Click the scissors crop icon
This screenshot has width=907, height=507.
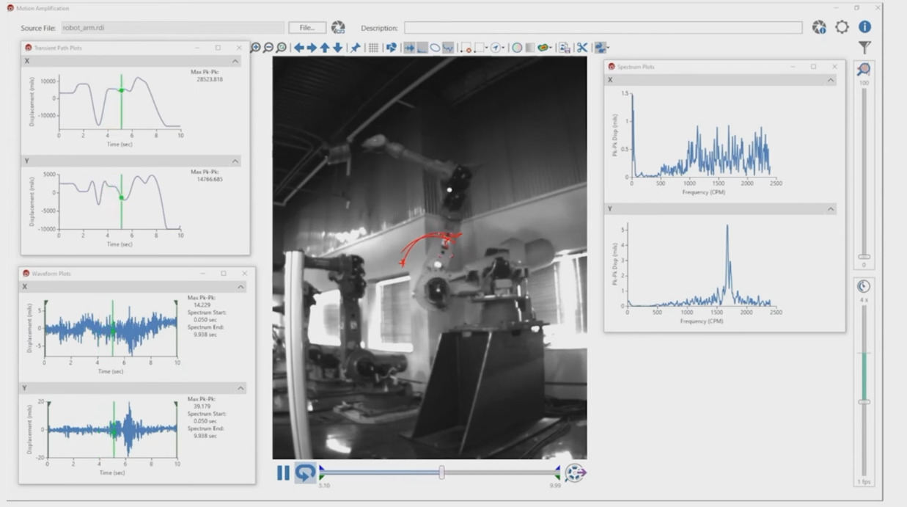coord(582,48)
